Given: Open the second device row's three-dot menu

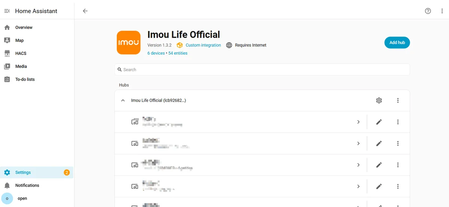Looking at the screenshot, I should tap(398, 143).
